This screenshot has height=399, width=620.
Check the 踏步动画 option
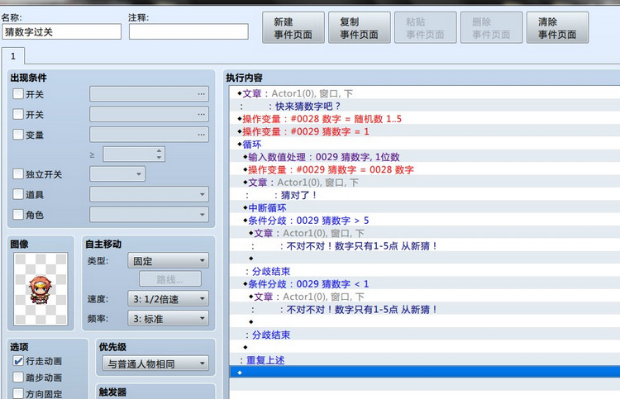tap(18, 378)
